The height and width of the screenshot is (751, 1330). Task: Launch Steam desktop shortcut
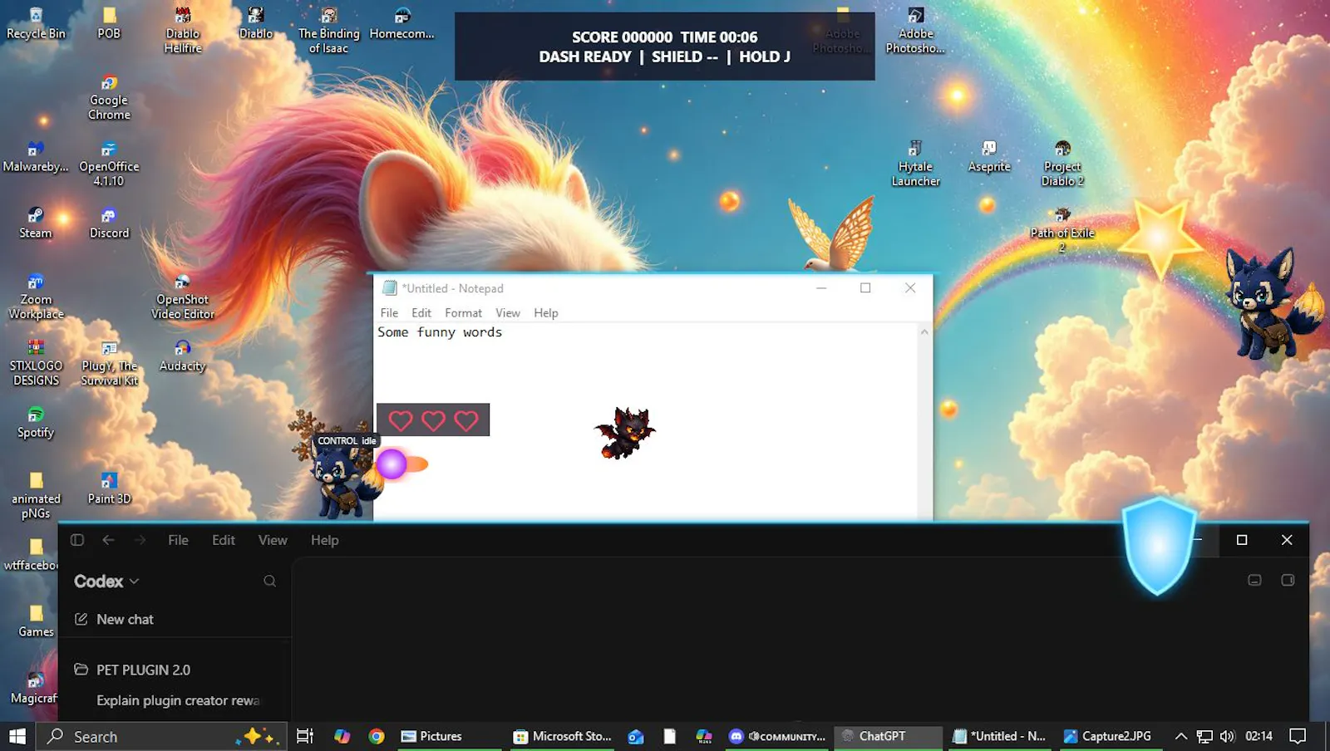[x=36, y=223]
